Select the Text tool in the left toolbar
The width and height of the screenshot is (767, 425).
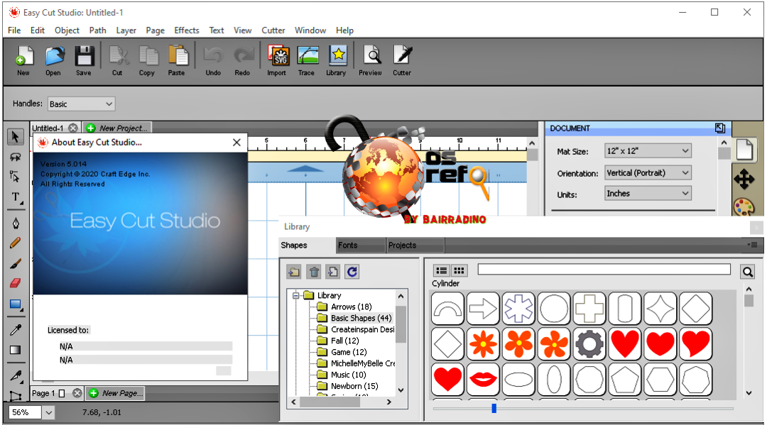click(x=16, y=197)
